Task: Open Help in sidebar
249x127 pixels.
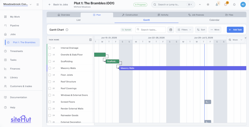Action: 13,107
